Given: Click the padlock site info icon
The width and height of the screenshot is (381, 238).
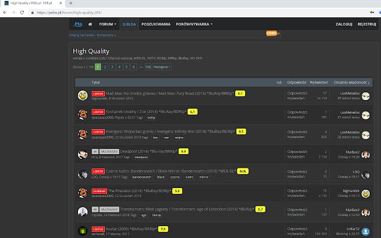Looking at the screenshot, I should tap(32, 12).
